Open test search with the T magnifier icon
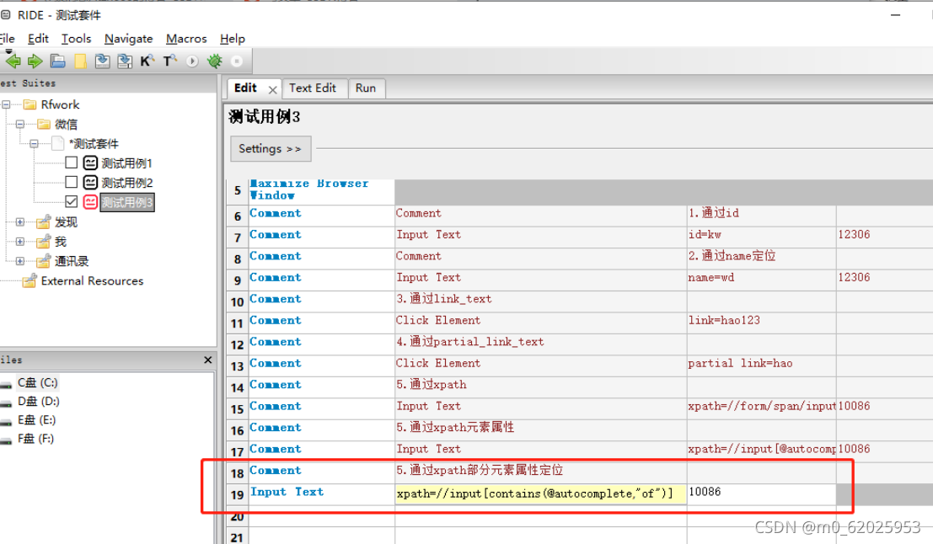Viewport: 933px width, 544px height. 171,60
